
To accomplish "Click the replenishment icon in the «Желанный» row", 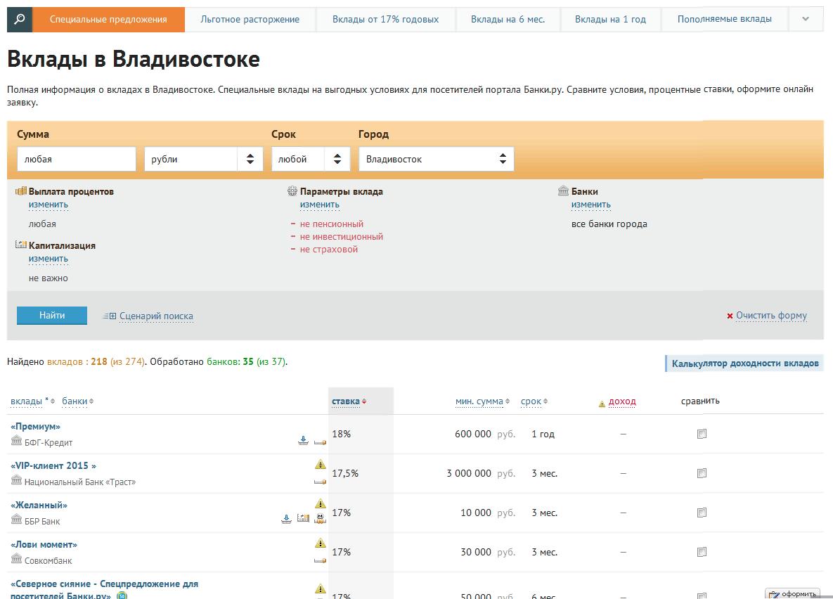I will (286, 520).
